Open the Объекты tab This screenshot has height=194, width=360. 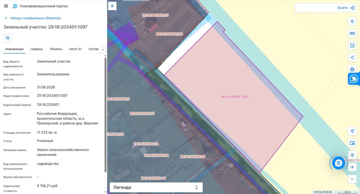pyautogui.click(x=56, y=49)
